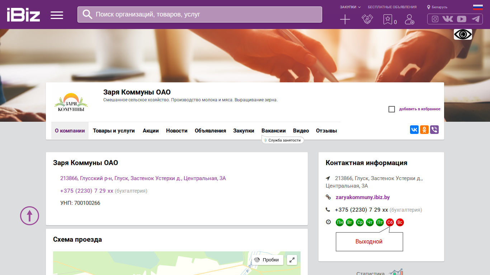This screenshot has height=275, width=490.
Task: Click the scroll-to-top arrow circle
Action: [29, 216]
